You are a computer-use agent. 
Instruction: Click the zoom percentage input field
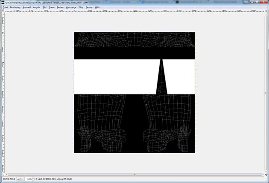pos(29,179)
